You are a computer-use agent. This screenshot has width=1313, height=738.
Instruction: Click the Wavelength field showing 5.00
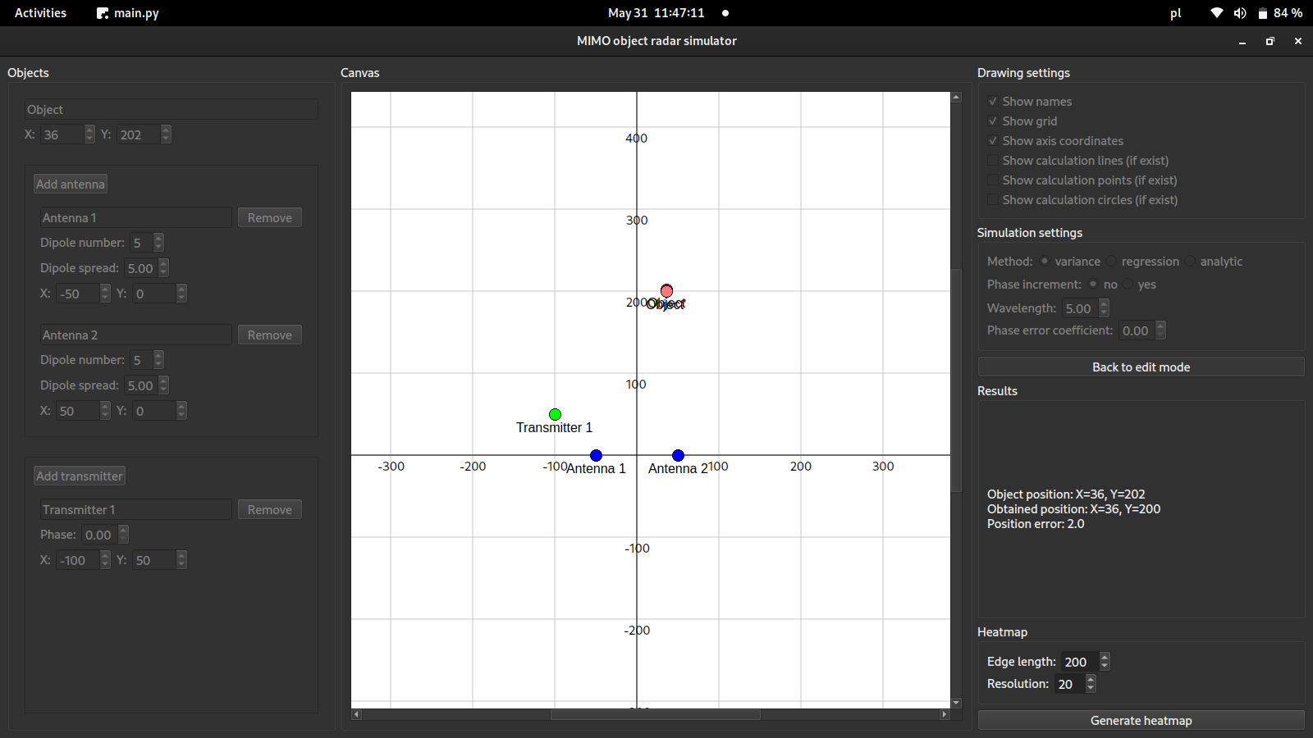(x=1080, y=307)
